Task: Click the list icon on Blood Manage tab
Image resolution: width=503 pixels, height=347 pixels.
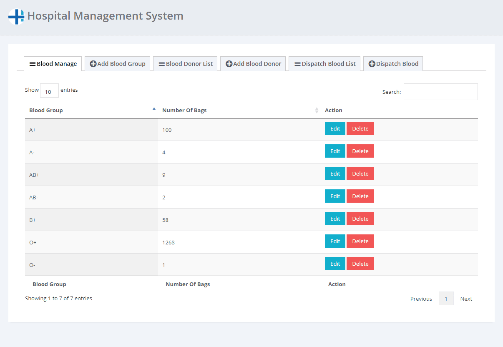Action: pos(32,64)
